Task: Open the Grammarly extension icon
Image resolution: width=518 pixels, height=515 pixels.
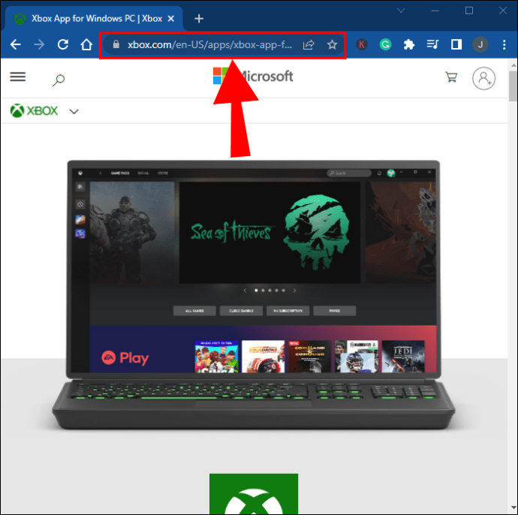Action: [385, 44]
